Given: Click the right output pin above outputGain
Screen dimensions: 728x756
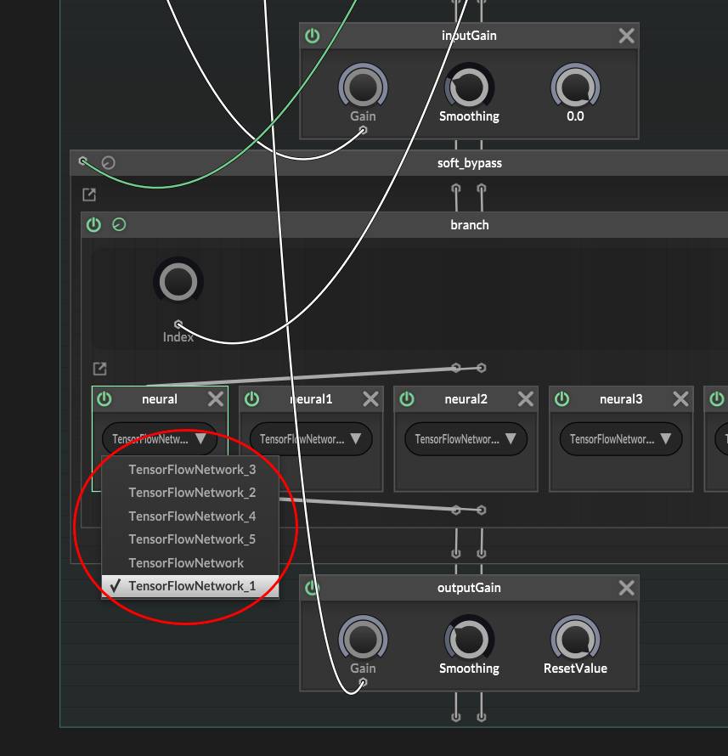Looking at the screenshot, I should point(481,553).
